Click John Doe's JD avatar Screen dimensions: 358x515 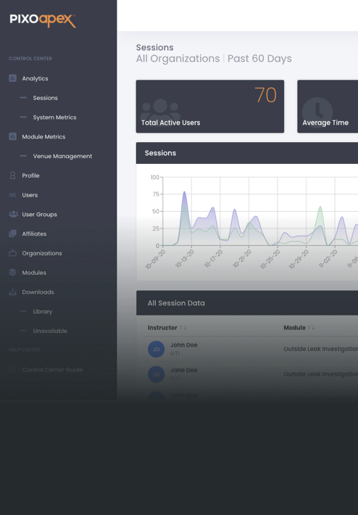[x=157, y=349]
